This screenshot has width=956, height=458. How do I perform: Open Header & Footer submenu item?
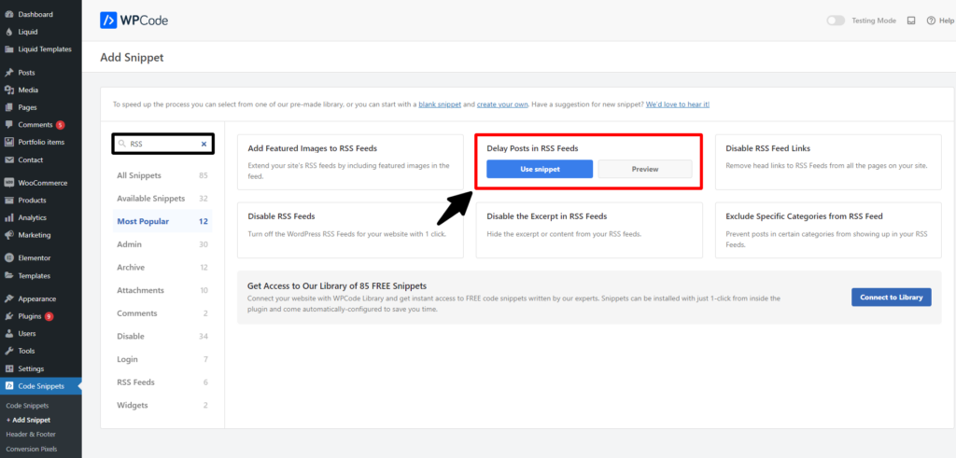click(31, 435)
